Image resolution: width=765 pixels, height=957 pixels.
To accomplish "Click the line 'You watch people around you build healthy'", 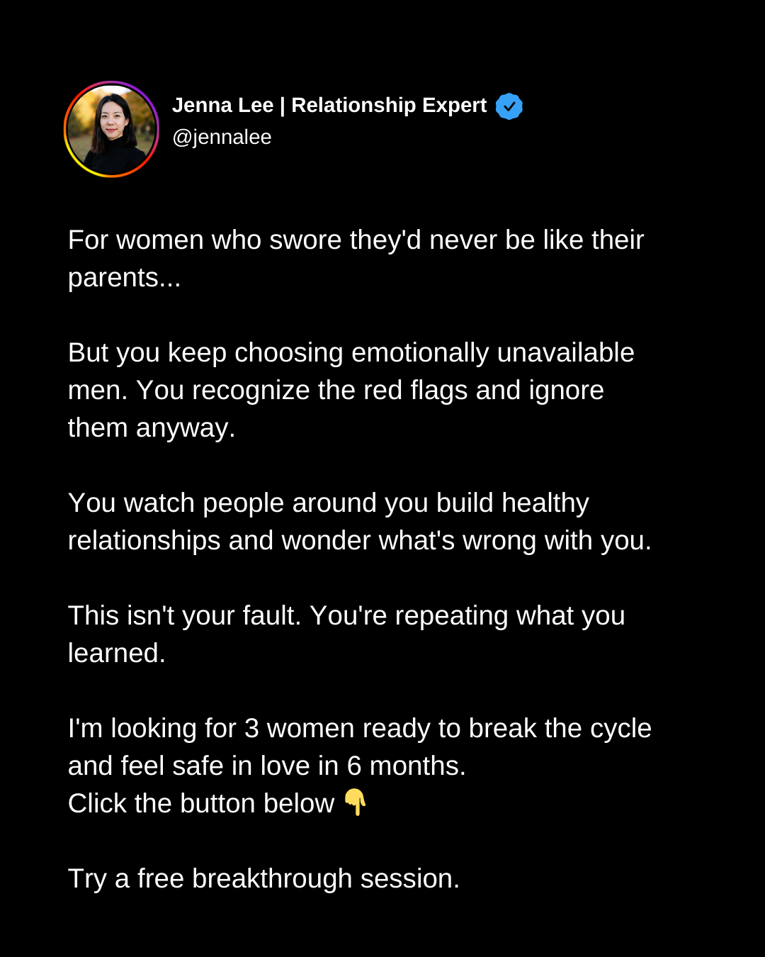I will click(328, 503).
